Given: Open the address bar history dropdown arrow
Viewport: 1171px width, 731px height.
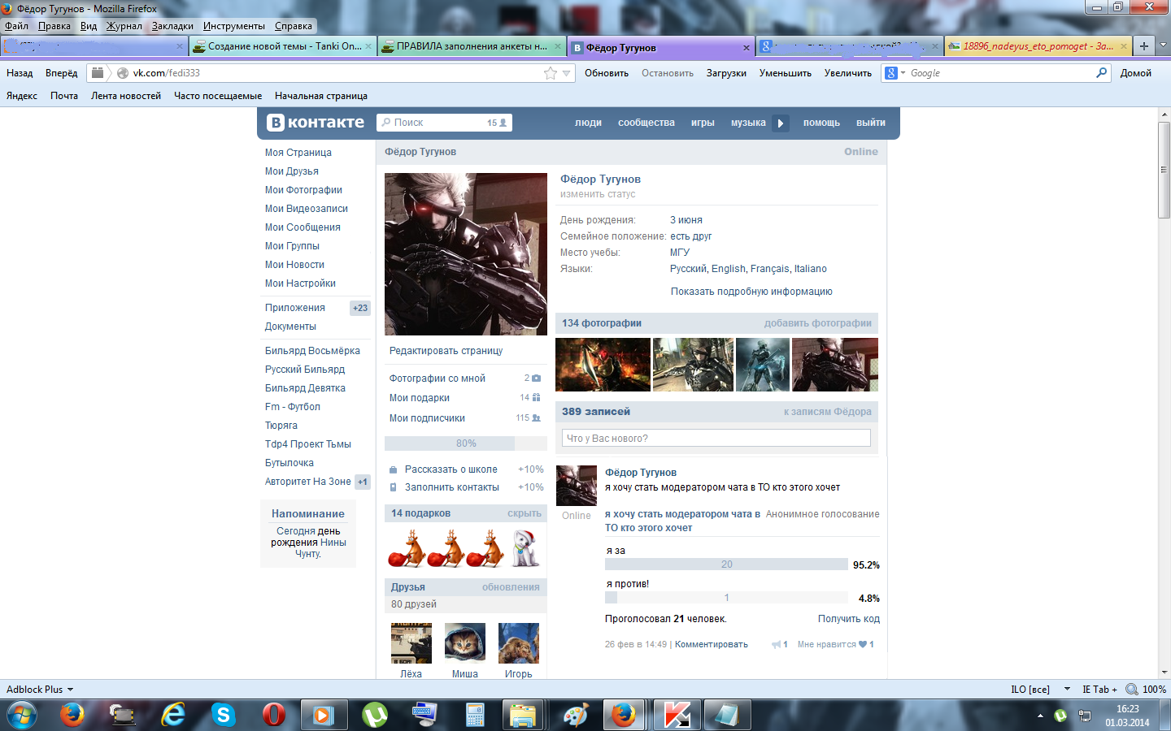Looking at the screenshot, I should 567,73.
